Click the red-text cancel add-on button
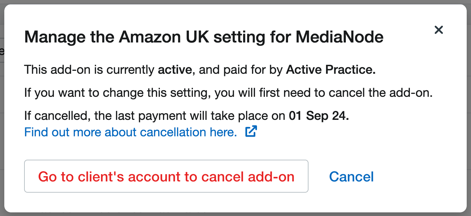 click(x=166, y=176)
